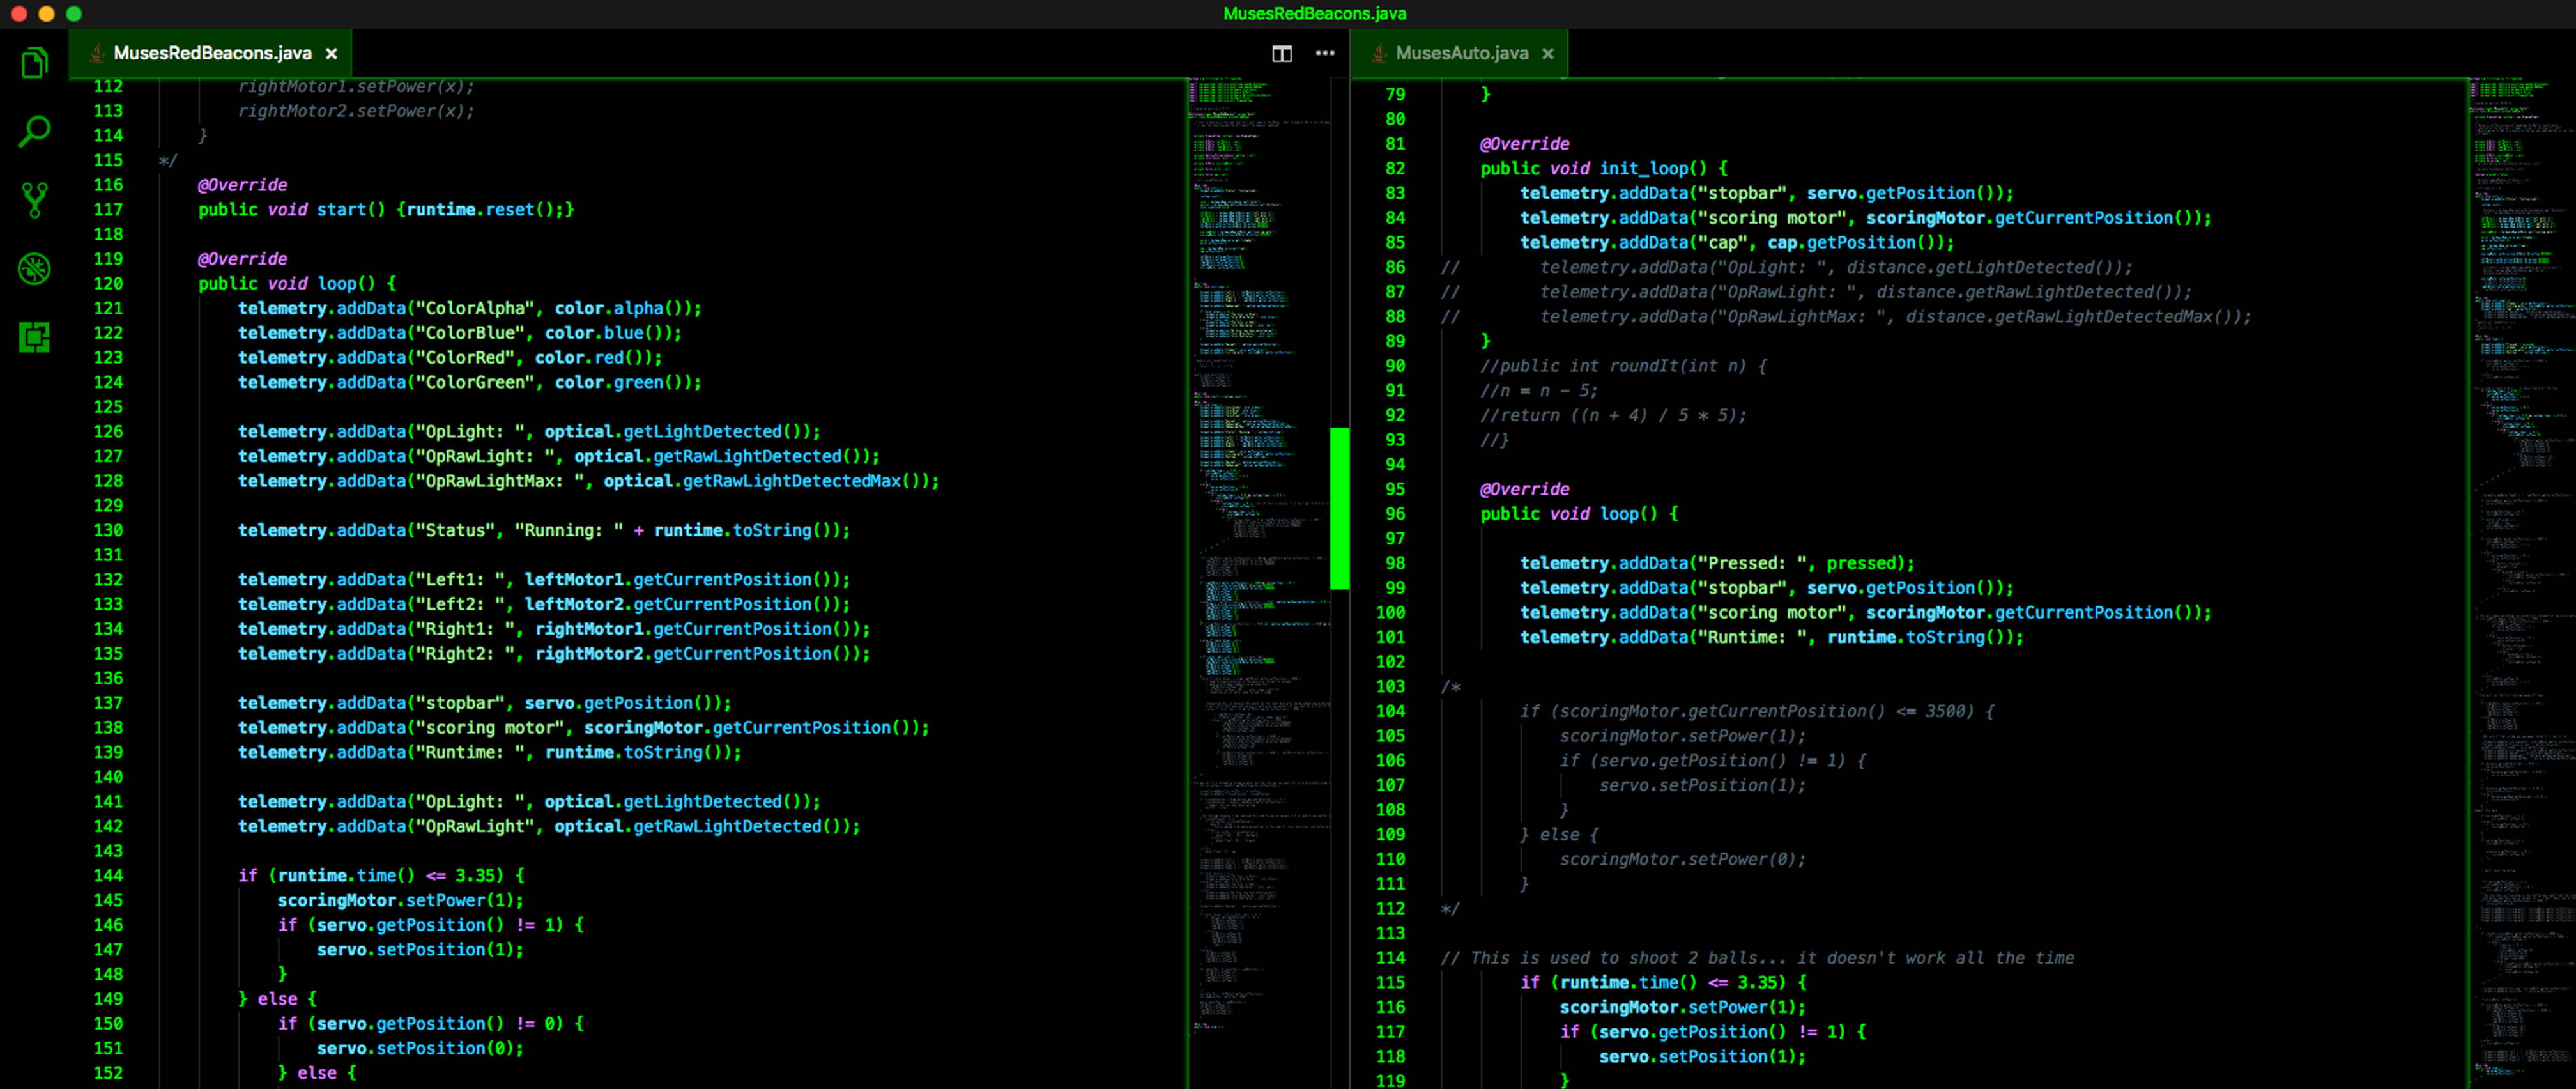Open the Explorer view in activity bar
Screen dimensions: 2576x1089
coord(35,63)
